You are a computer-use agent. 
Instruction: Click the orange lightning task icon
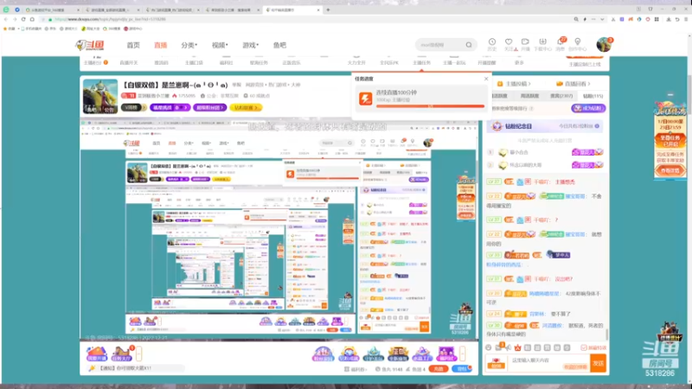tap(365, 99)
